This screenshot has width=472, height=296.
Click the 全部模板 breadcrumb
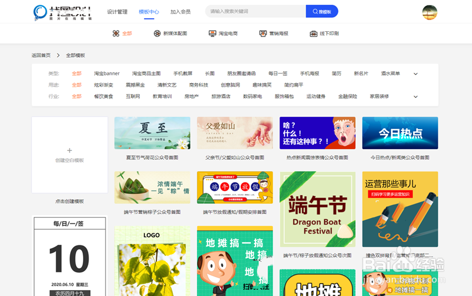pyautogui.click(x=76, y=55)
